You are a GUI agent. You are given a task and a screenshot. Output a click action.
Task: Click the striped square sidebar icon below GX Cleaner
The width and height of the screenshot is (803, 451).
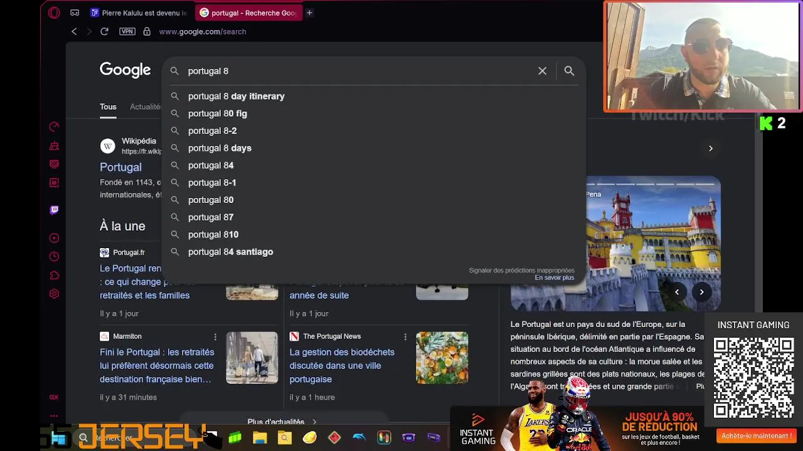point(54,164)
